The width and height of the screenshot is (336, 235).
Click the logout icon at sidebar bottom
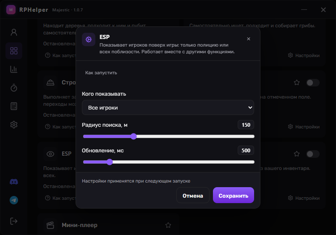(x=14, y=221)
